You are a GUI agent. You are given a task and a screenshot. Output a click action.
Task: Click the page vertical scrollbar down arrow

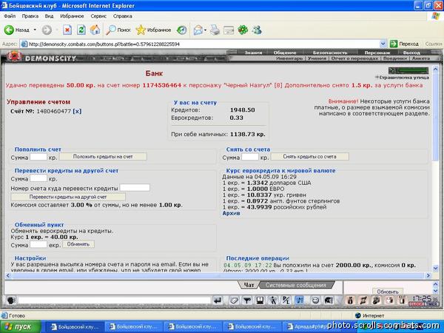436,268
